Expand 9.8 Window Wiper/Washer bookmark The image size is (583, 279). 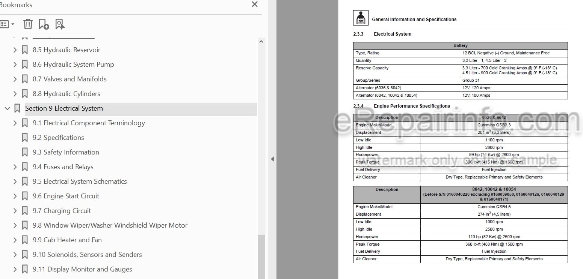tap(15, 225)
